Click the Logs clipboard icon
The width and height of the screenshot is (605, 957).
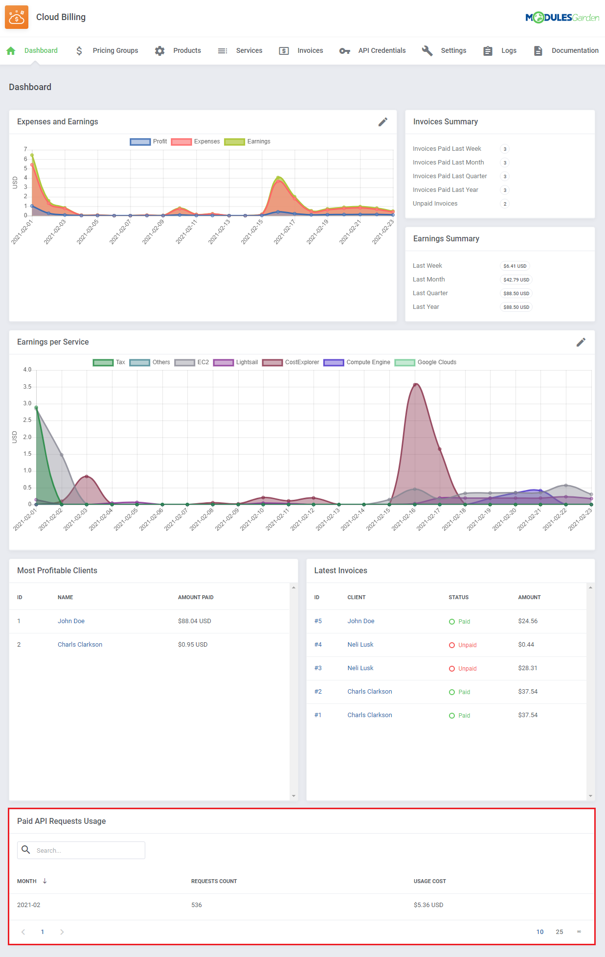click(488, 51)
